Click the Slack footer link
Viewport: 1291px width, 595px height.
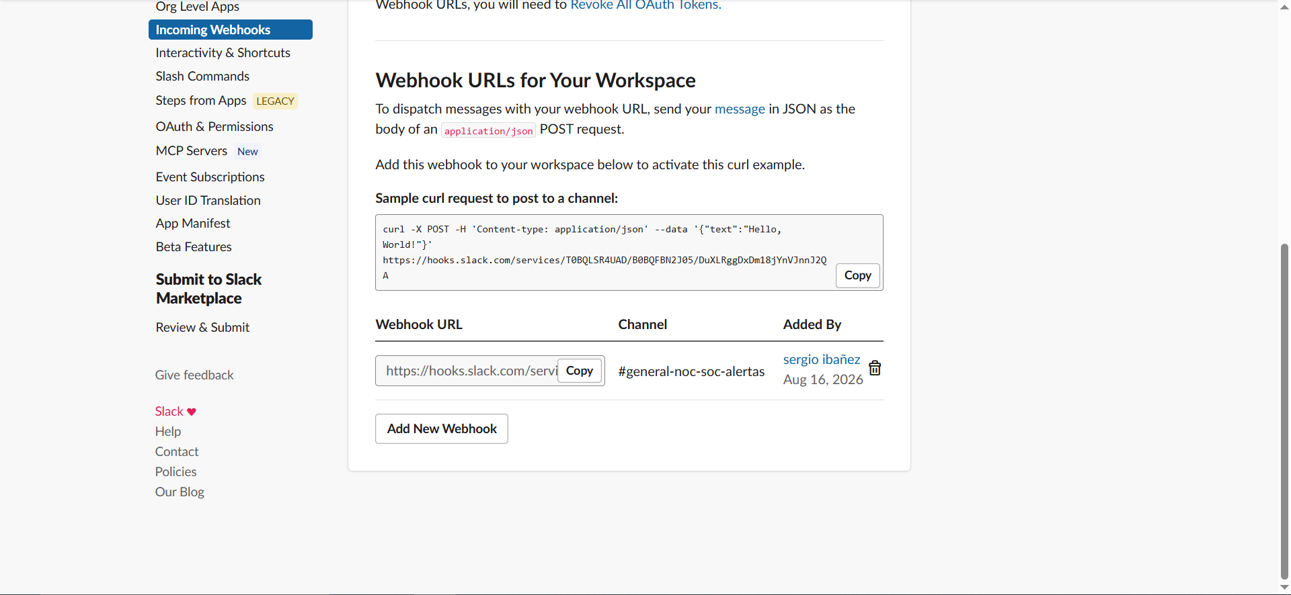coord(169,411)
